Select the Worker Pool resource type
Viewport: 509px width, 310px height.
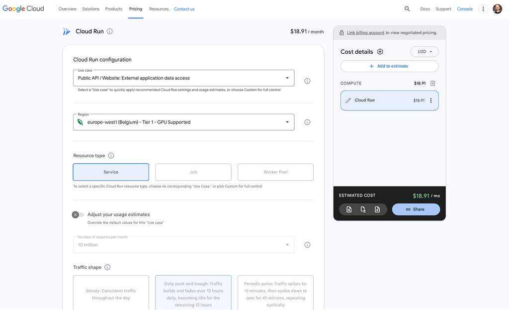[x=275, y=172]
